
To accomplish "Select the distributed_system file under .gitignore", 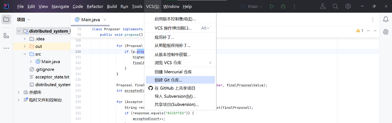I will 53,85.
